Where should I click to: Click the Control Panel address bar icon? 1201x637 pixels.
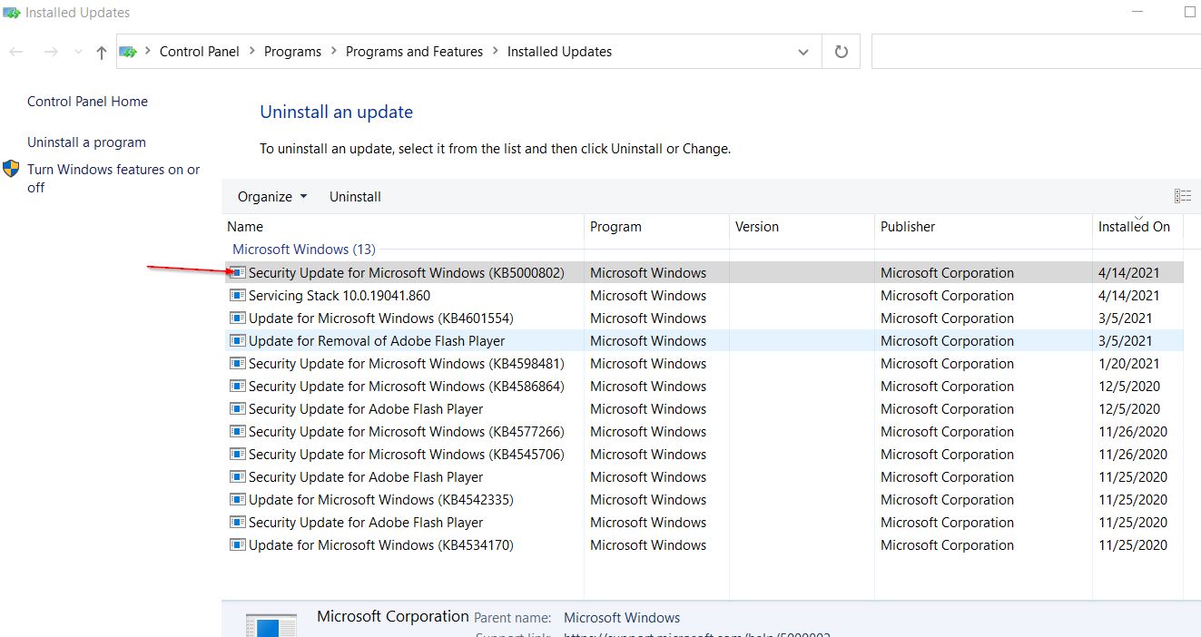129,52
